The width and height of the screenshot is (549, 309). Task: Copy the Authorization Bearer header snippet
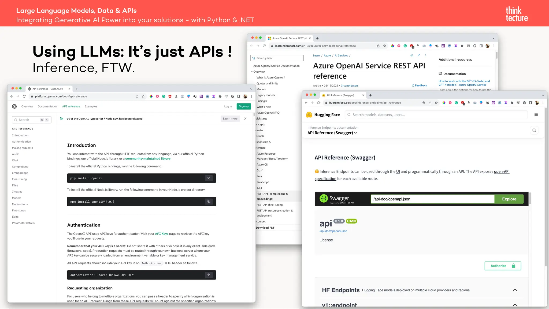(209, 275)
